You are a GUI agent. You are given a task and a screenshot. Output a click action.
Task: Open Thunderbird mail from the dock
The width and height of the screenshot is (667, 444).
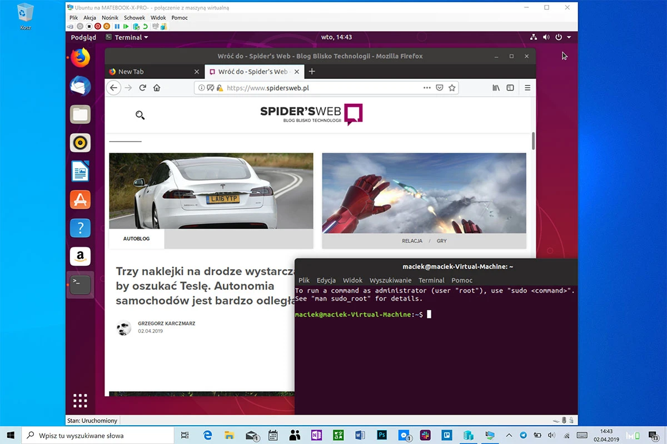[x=81, y=86]
